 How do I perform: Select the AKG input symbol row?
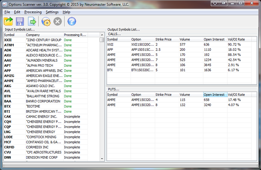[46, 86]
